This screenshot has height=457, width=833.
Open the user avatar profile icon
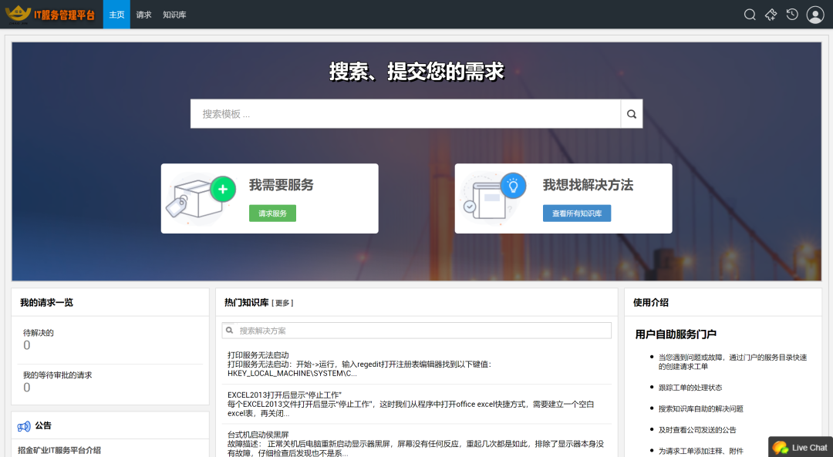814,14
